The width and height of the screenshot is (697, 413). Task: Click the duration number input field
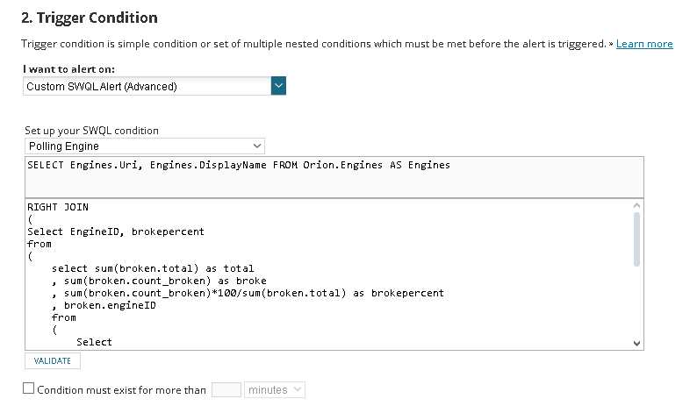coord(226,389)
